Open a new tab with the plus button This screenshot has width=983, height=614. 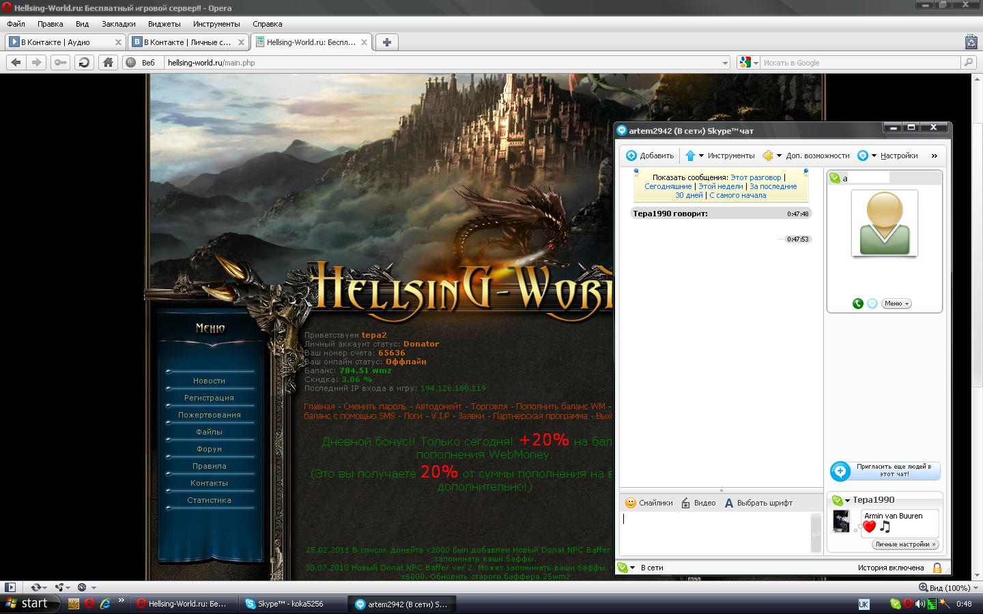point(386,42)
